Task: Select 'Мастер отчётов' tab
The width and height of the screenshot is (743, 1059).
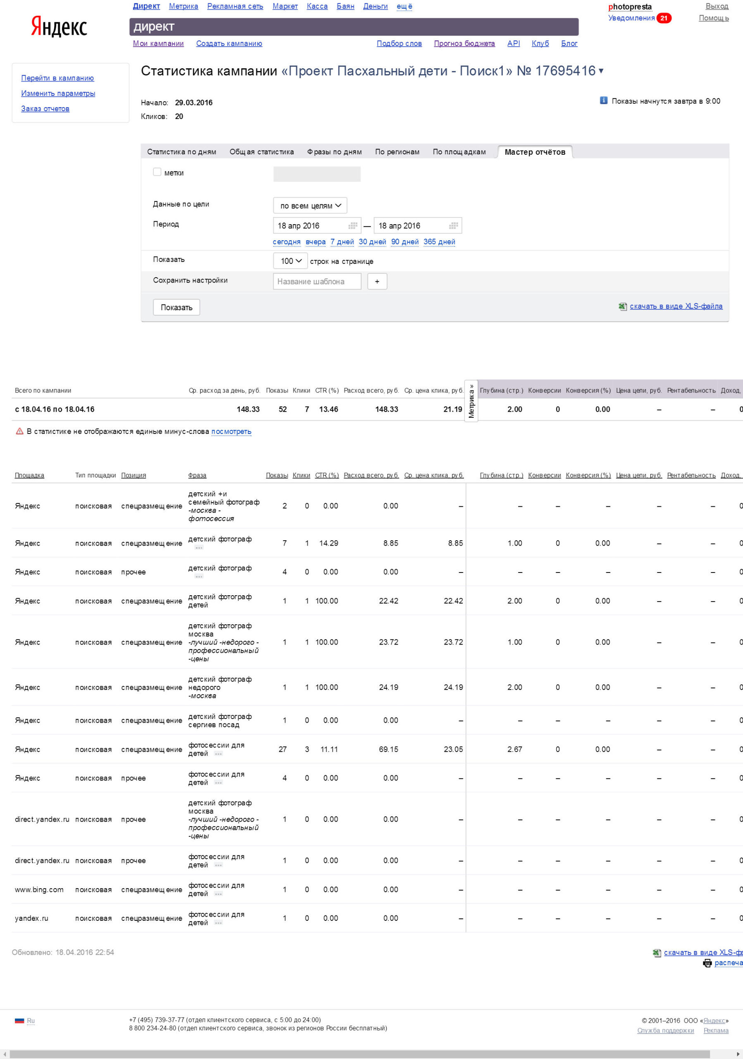Action: point(535,152)
